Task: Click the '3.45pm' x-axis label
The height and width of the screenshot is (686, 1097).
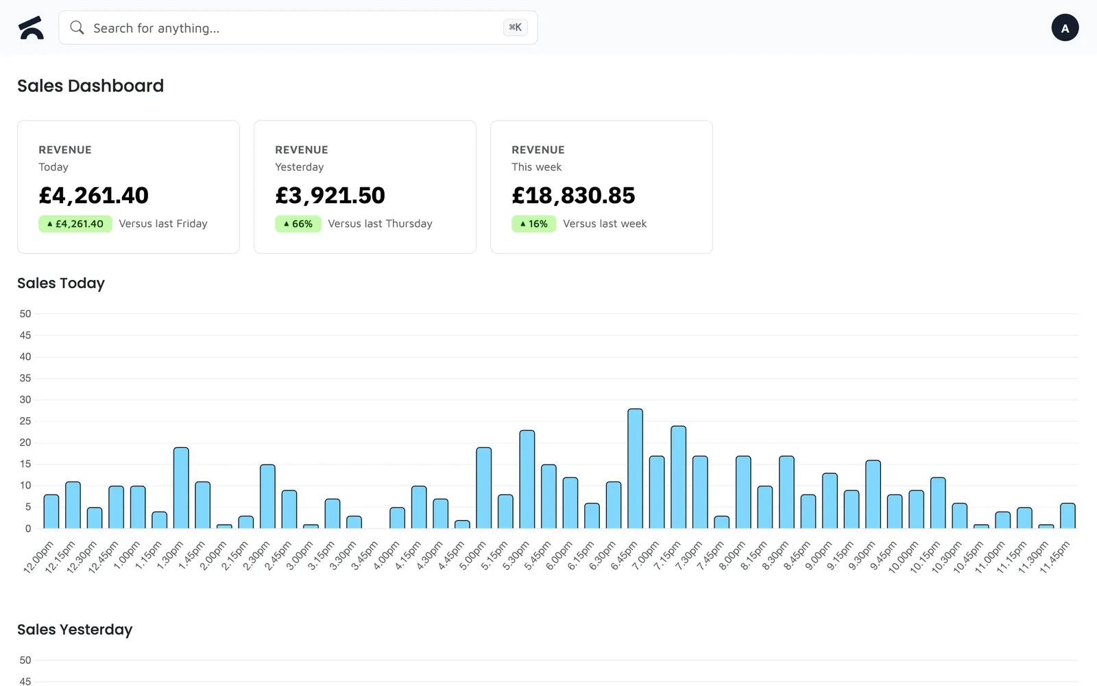Action: click(x=365, y=556)
